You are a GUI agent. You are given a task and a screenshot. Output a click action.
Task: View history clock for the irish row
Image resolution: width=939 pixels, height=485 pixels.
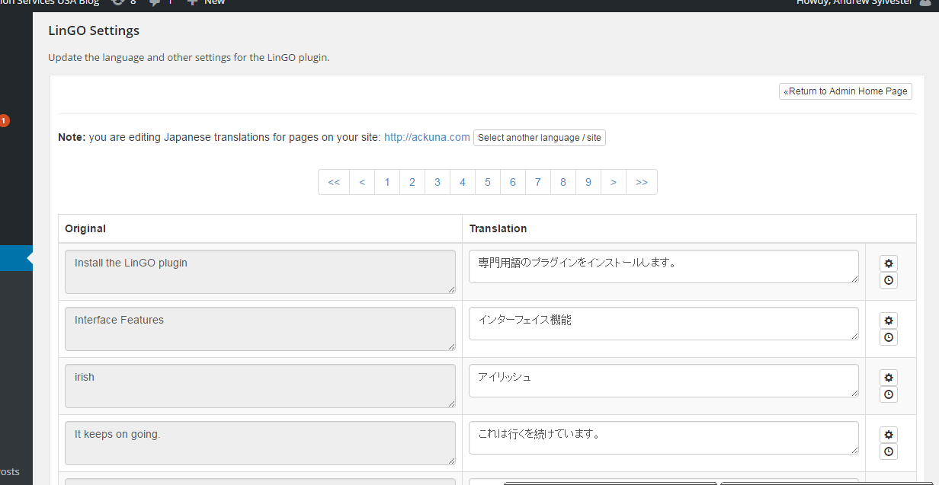[x=889, y=394]
